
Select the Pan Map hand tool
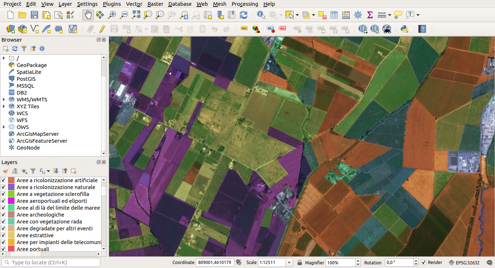point(88,15)
